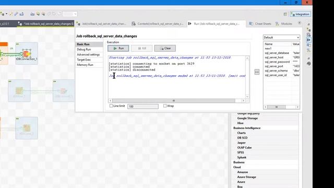Switch to Run (Job rollback_sql_server_data_c...) tab
Viewport: 334px width, 188px height.
coord(216,23)
